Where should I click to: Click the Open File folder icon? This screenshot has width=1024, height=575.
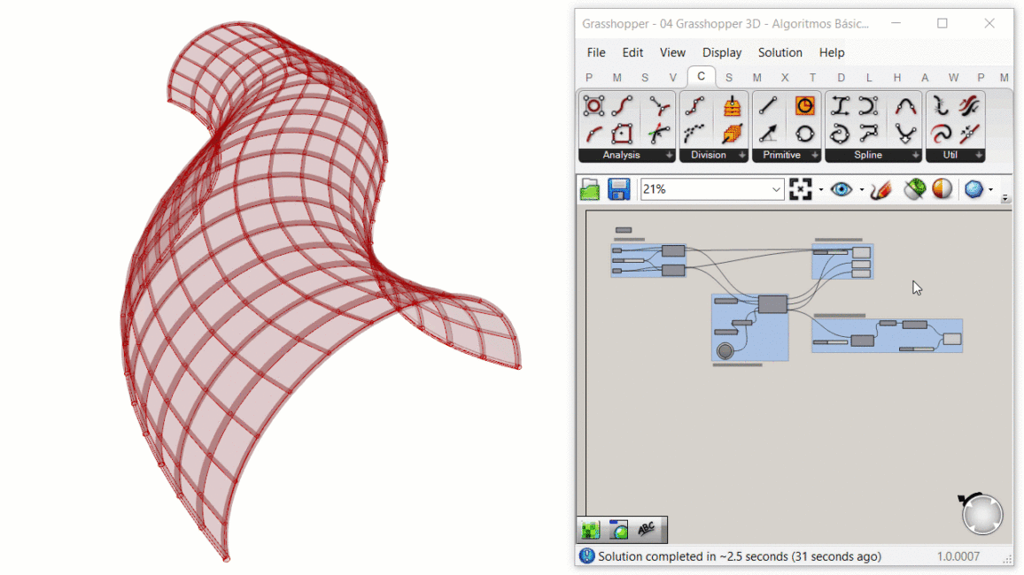[590, 189]
